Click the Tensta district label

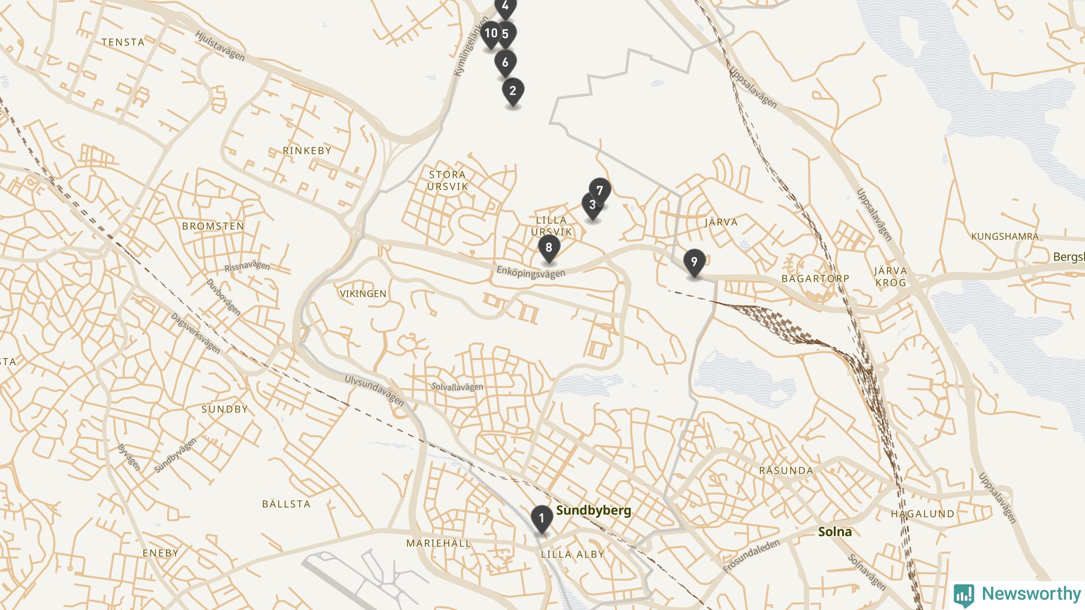click(x=123, y=42)
